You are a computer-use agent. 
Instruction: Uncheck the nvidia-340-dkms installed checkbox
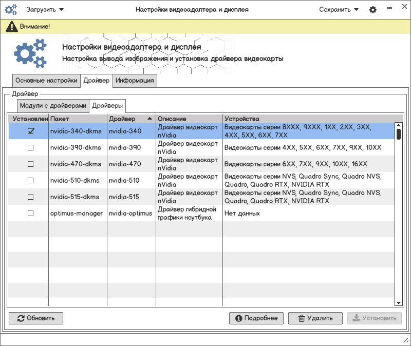pos(30,131)
